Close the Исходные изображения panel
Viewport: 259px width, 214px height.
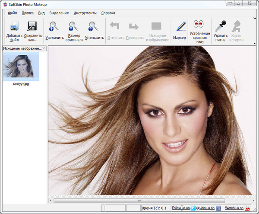pos(44,48)
